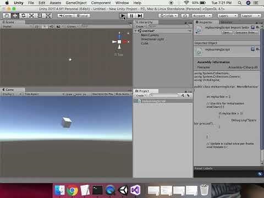264x198 pixels.
Task: Open help icon in mylearningScript object header
Action: click(253, 49)
